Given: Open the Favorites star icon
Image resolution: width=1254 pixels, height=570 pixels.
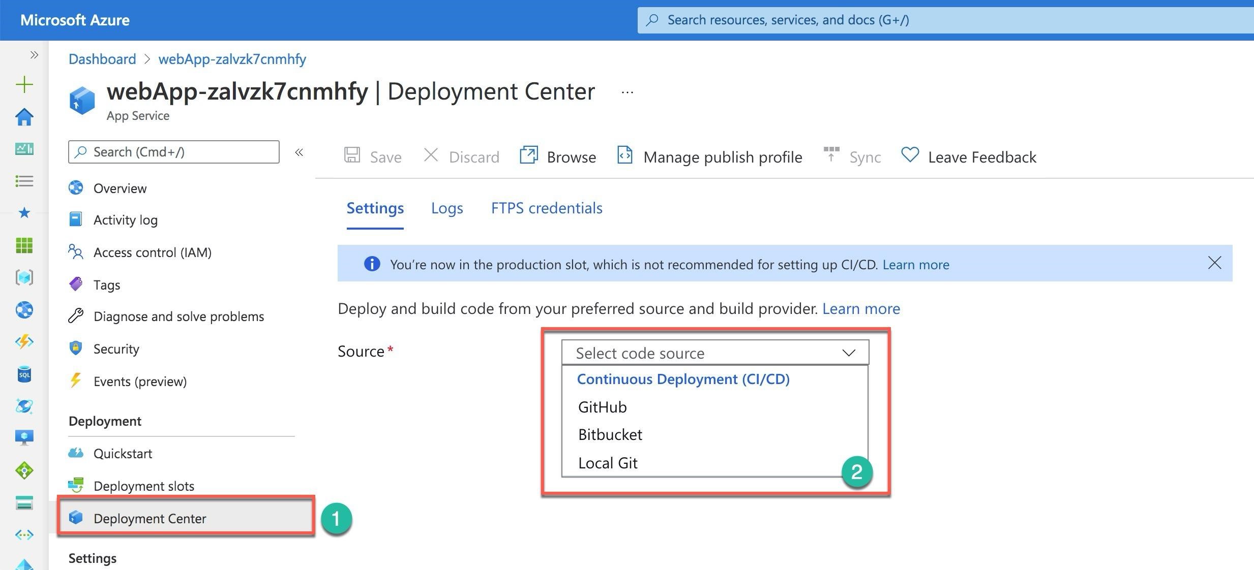Looking at the screenshot, I should pos(24,213).
